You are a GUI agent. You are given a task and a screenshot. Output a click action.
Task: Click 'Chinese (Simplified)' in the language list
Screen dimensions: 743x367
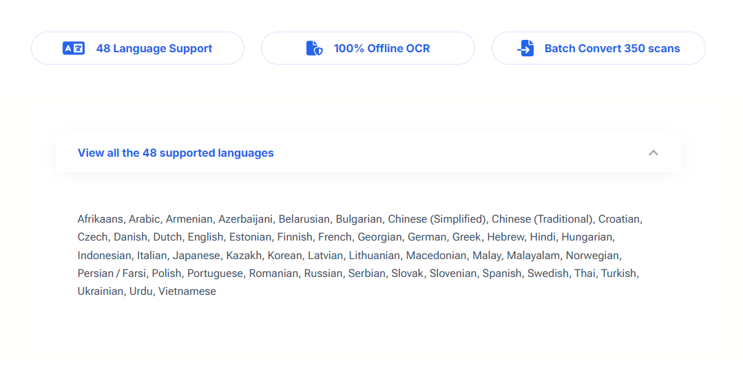tap(437, 219)
